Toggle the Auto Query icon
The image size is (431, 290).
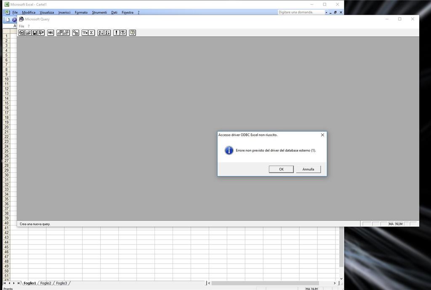click(x=123, y=33)
